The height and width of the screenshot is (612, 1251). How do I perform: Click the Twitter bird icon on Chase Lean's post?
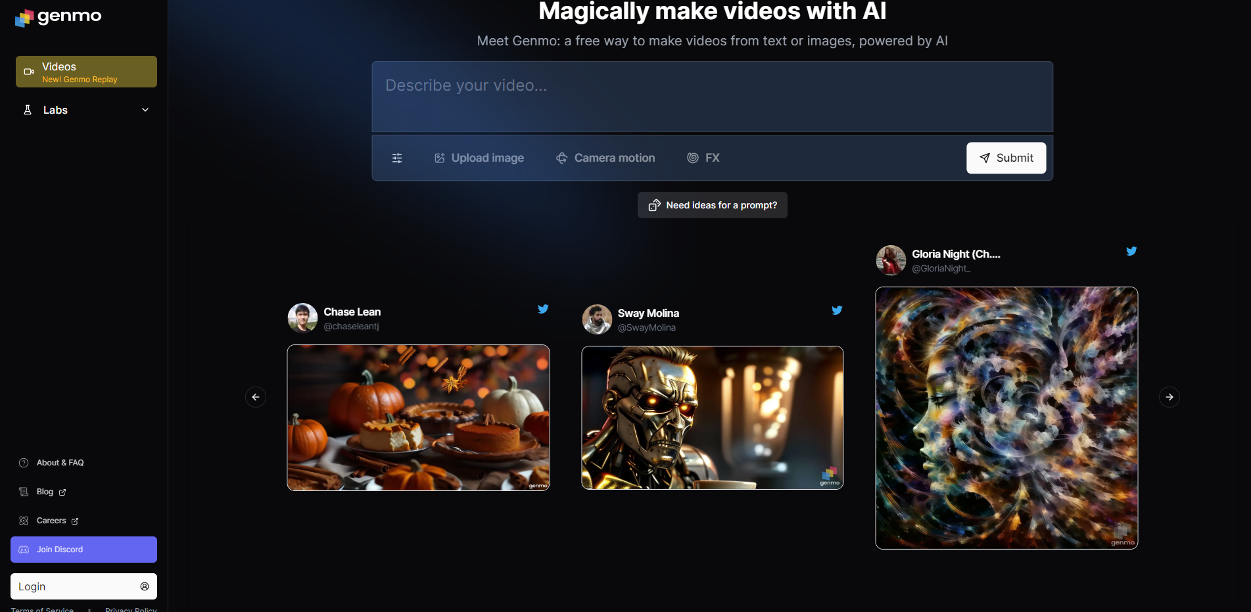click(543, 309)
